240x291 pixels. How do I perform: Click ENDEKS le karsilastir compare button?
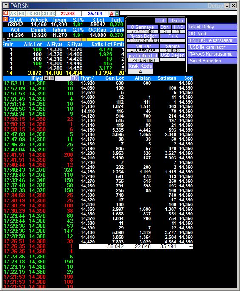213,40
